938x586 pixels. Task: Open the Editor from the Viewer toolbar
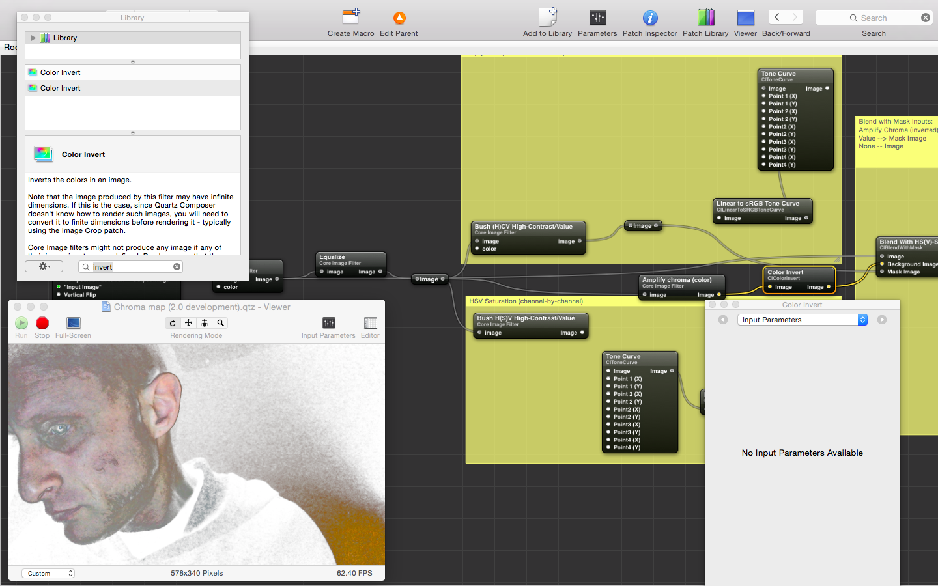pyautogui.click(x=371, y=323)
